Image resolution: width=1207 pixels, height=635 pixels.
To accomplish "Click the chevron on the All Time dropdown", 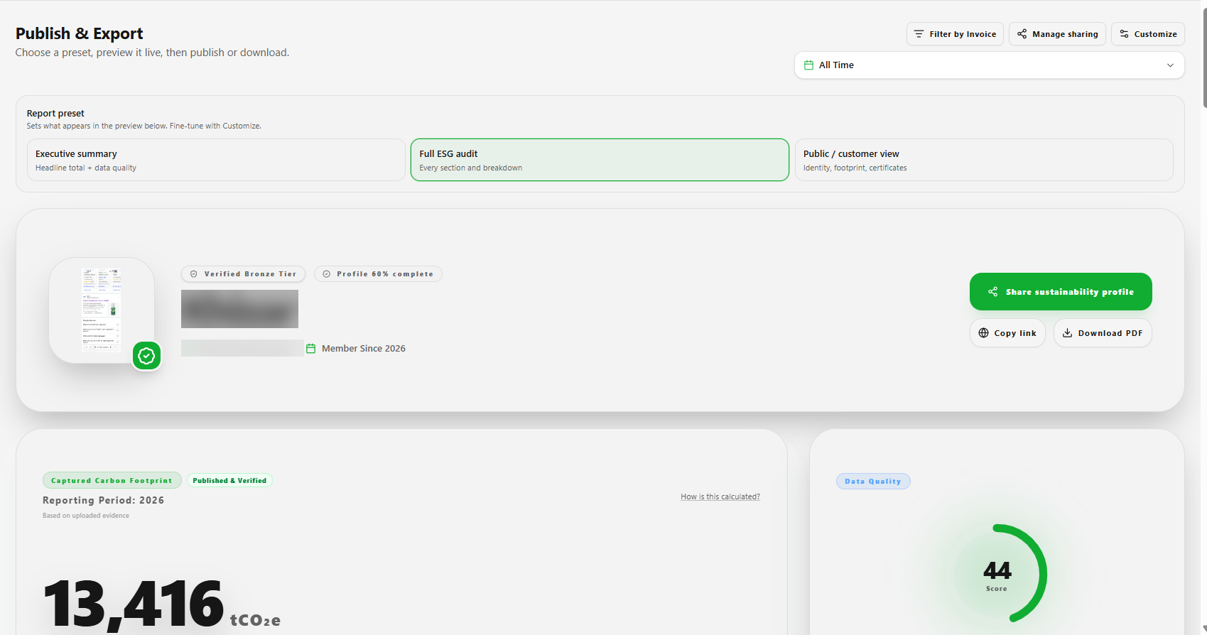I will coord(1170,65).
